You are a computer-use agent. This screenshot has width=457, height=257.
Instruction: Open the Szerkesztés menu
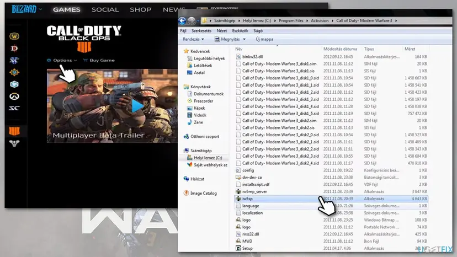pyautogui.click(x=201, y=30)
